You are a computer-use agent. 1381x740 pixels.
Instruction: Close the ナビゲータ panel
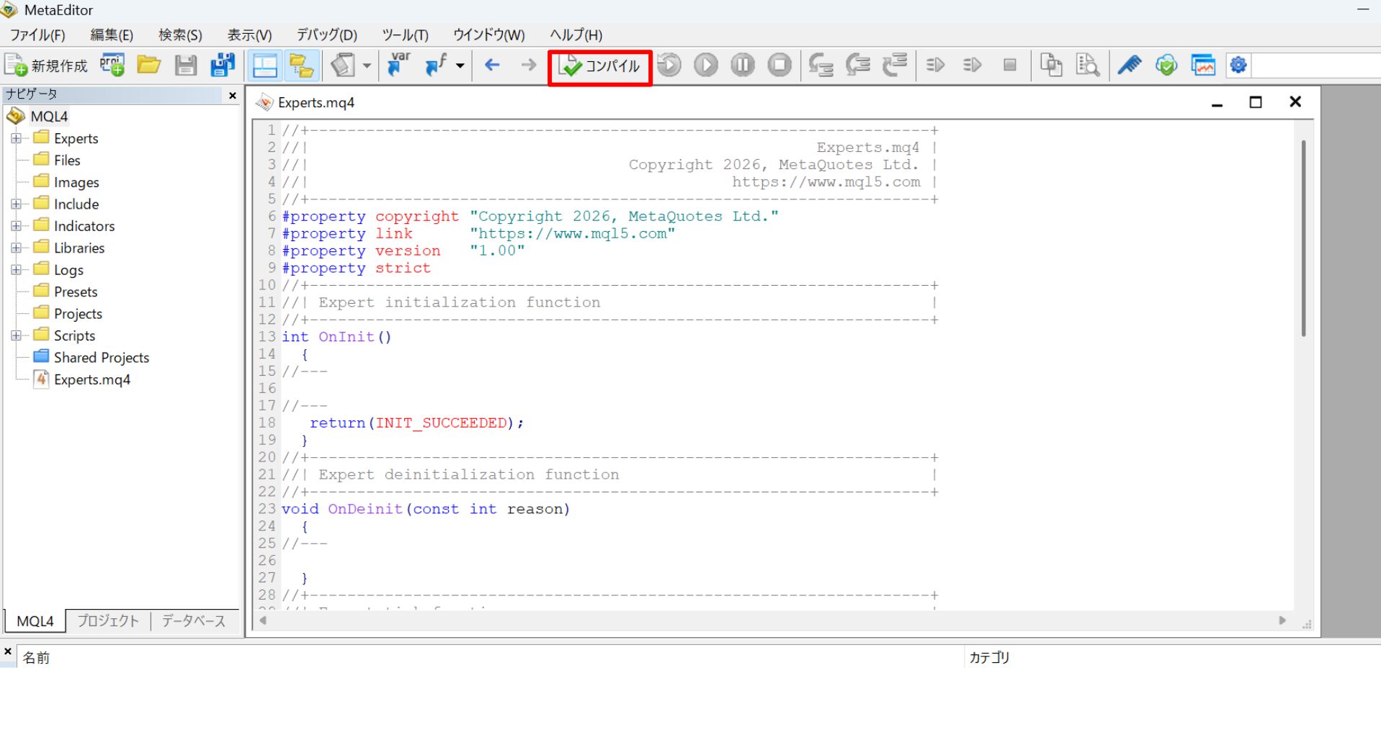[232, 95]
